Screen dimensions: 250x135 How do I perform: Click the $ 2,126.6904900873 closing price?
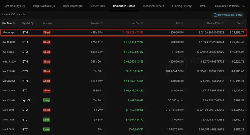tap(211, 33)
